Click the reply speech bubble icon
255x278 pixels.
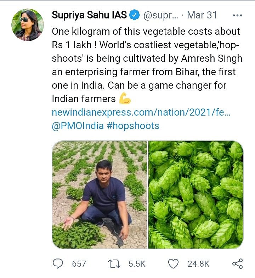[58, 263]
